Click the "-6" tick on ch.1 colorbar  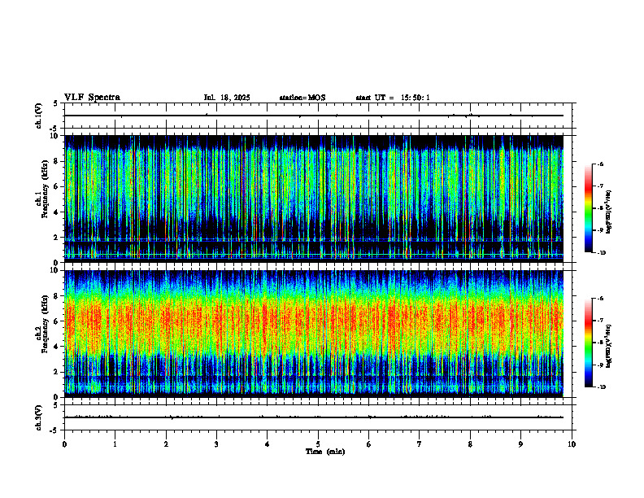coord(600,164)
